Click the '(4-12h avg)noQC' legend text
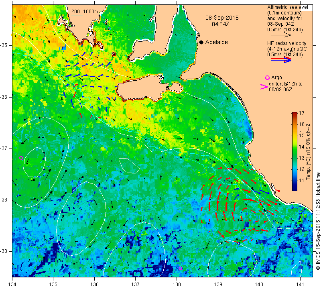This screenshot has height=289, width=321. 287,49
